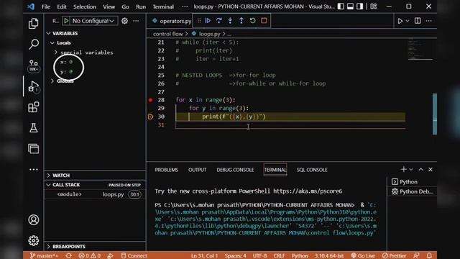Customize layout icon in title bar
Screen dimensions: 460x259
(374, 6)
